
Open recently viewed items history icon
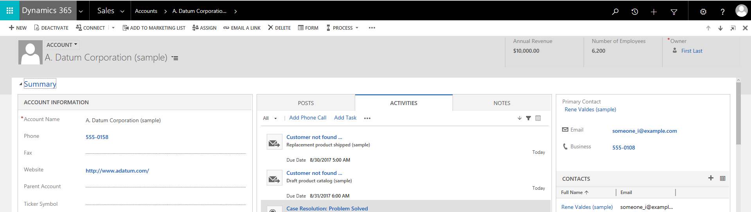click(x=634, y=12)
